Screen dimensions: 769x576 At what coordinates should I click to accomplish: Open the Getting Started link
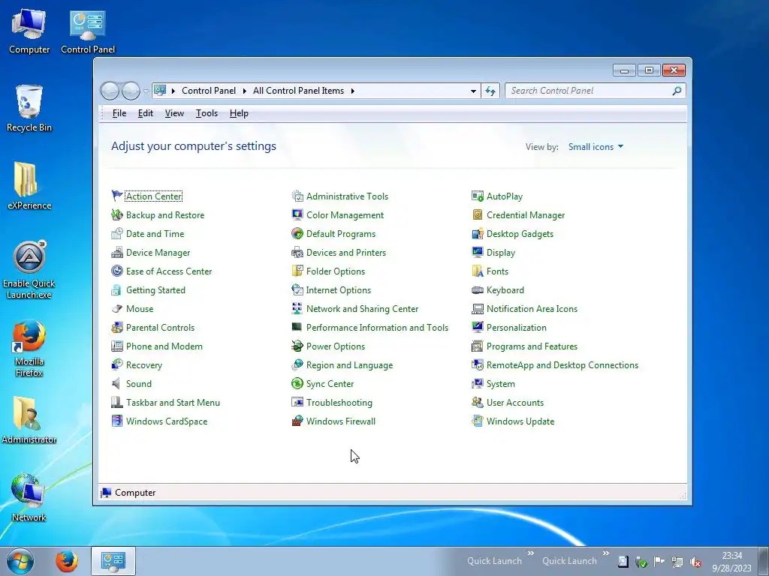(x=155, y=290)
